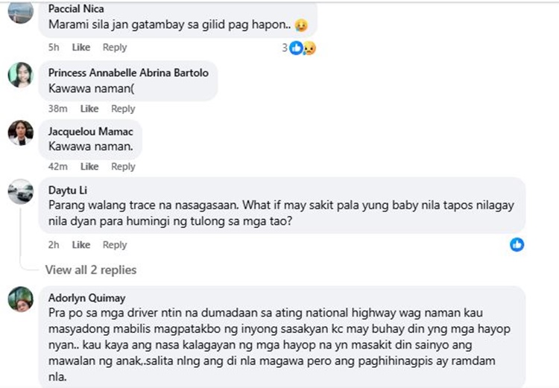Click the 42m timestamp on Jacquelou's comment
The height and width of the screenshot is (388, 559).
(57, 167)
